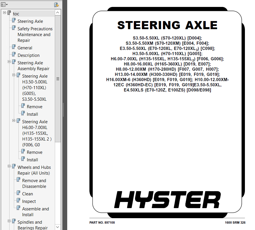Click the Steering Axle Assembly Repair icon
Viewport: 255px width, 230px height.
tap(14, 62)
